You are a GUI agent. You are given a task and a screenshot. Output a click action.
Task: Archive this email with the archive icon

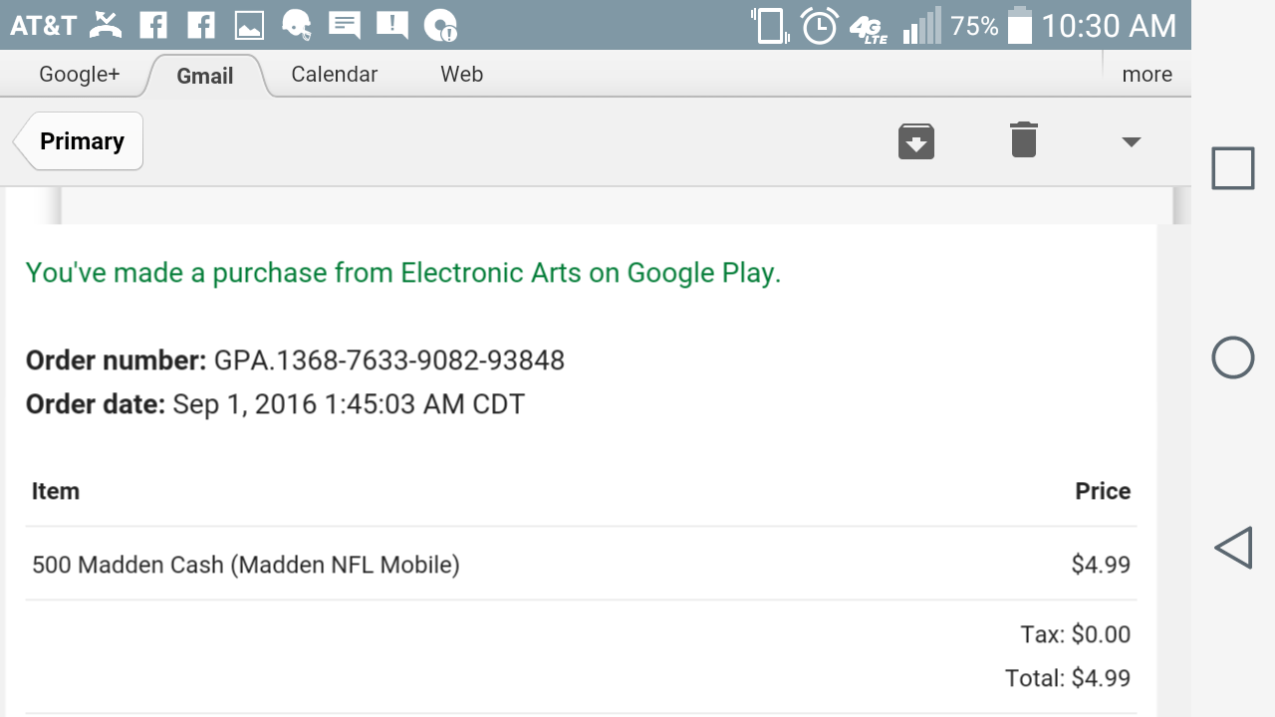[x=915, y=141]
